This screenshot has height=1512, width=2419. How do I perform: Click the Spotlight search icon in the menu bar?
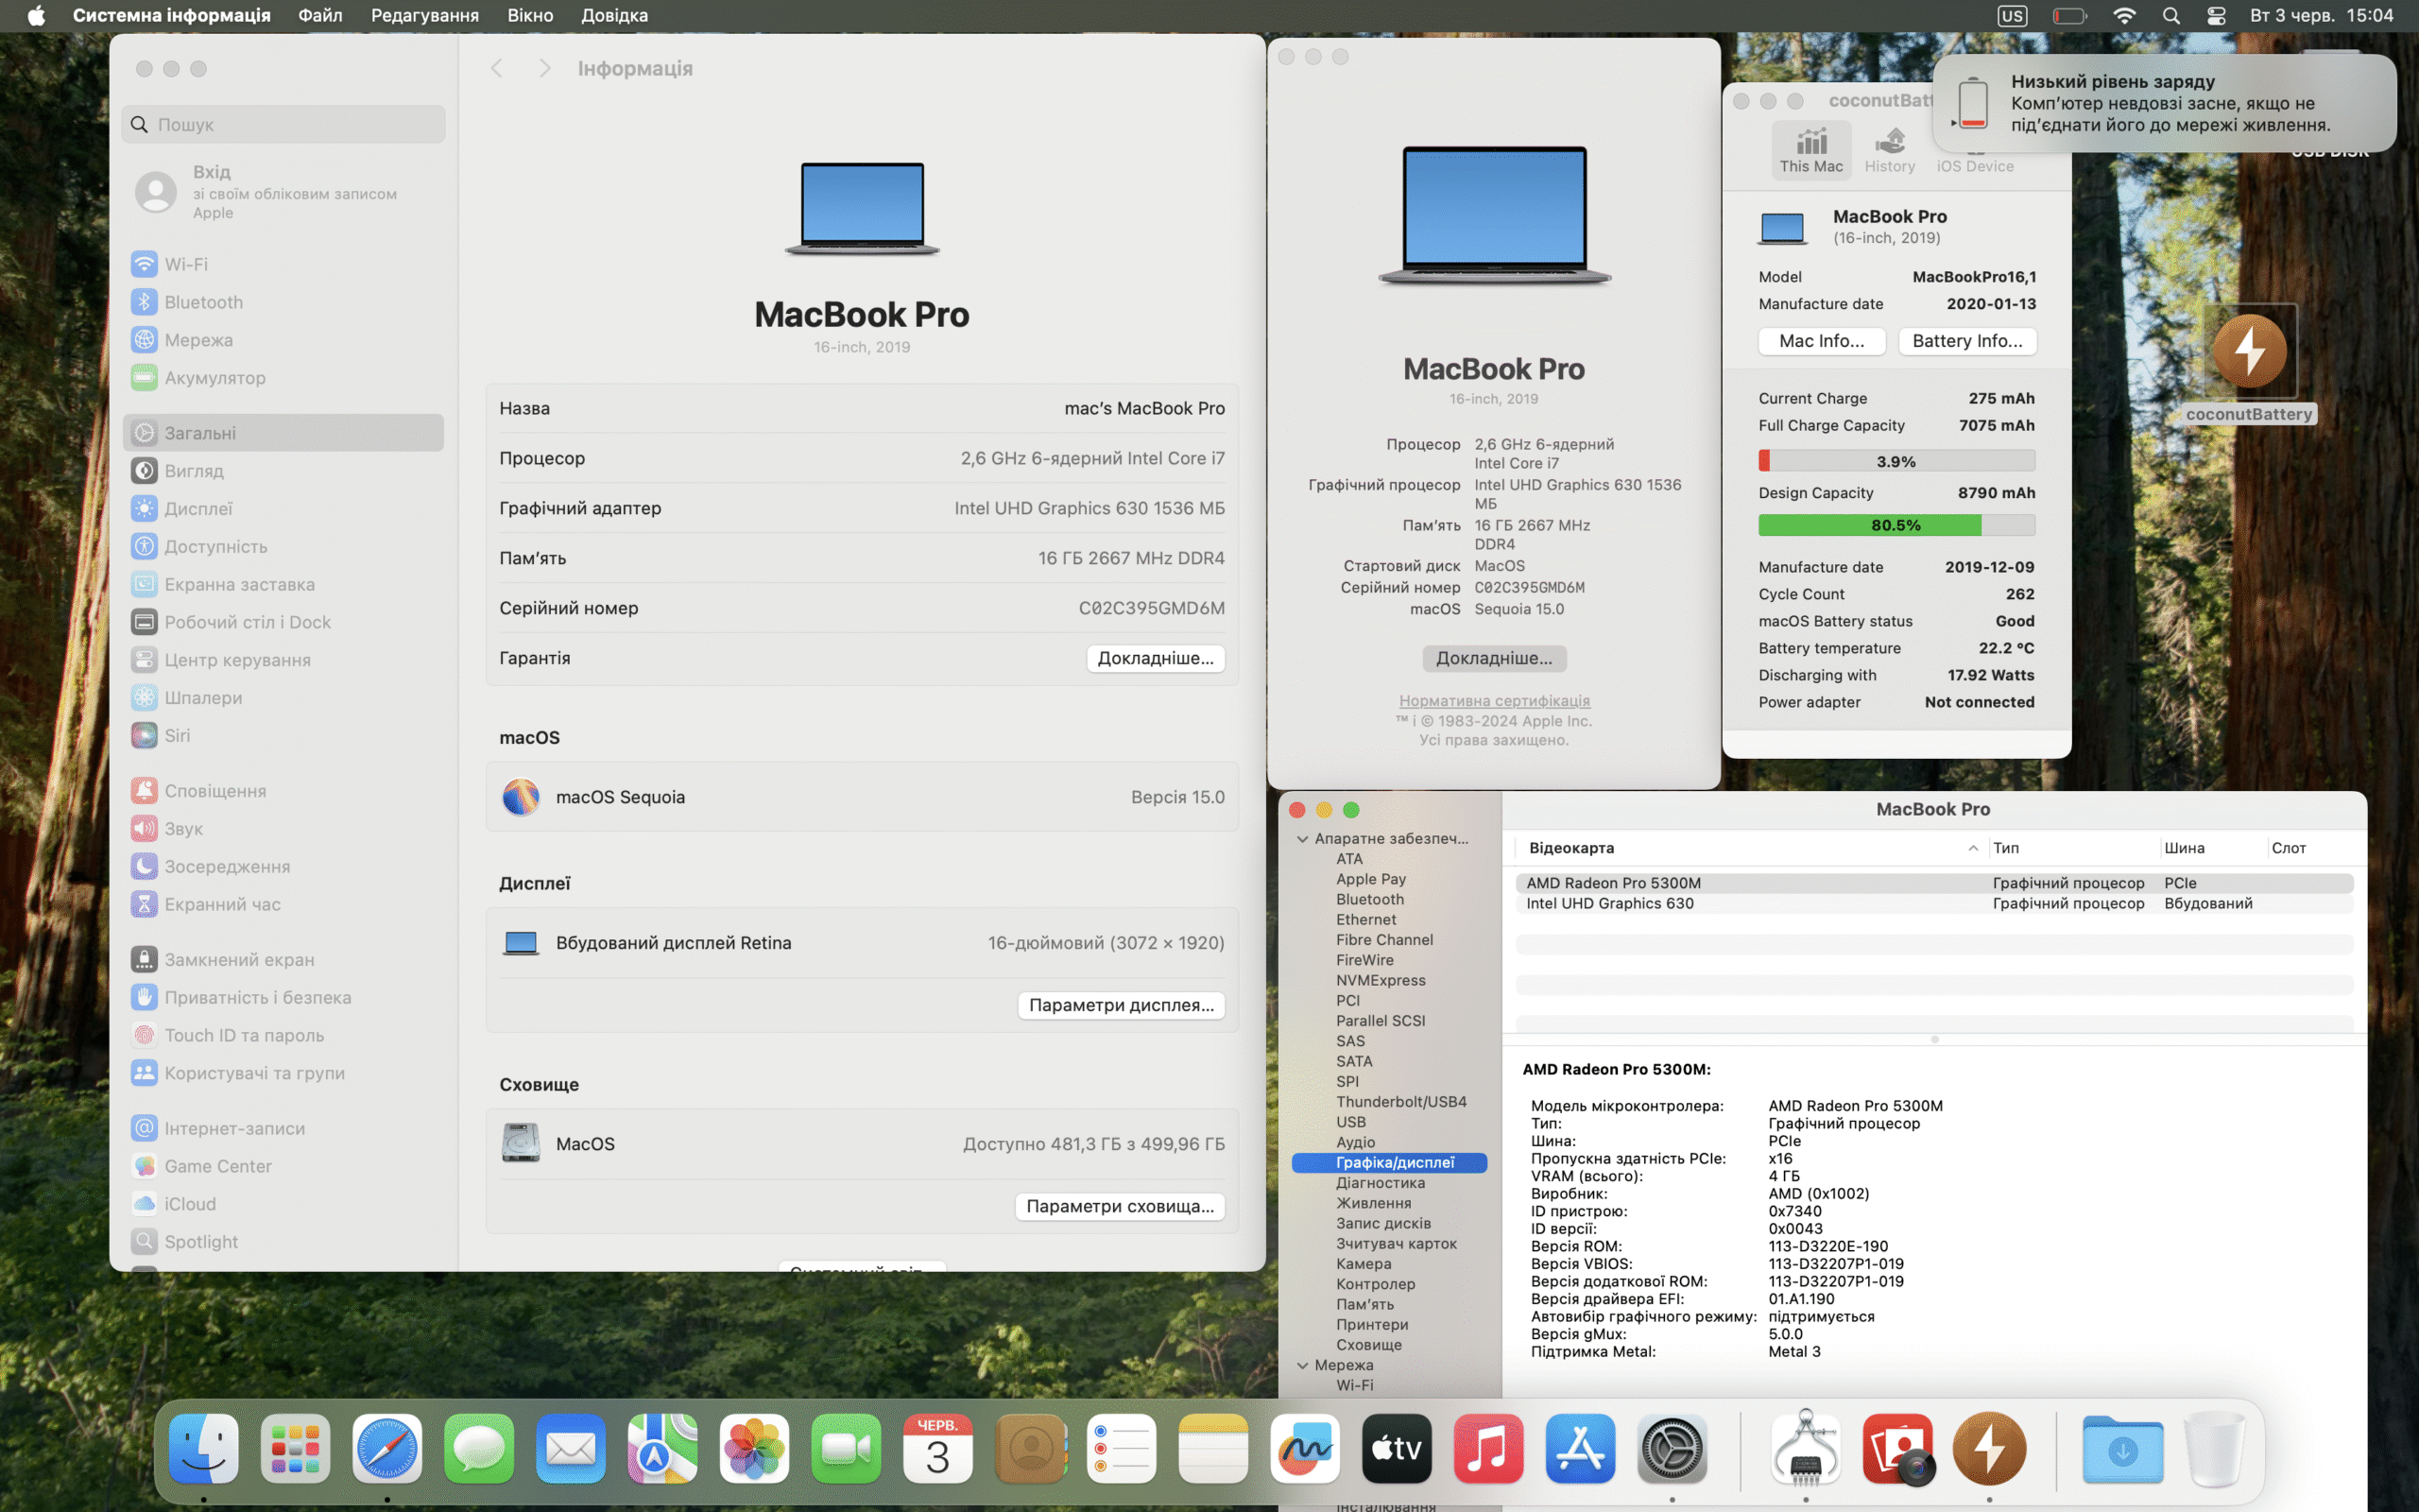pos(2170,16)
